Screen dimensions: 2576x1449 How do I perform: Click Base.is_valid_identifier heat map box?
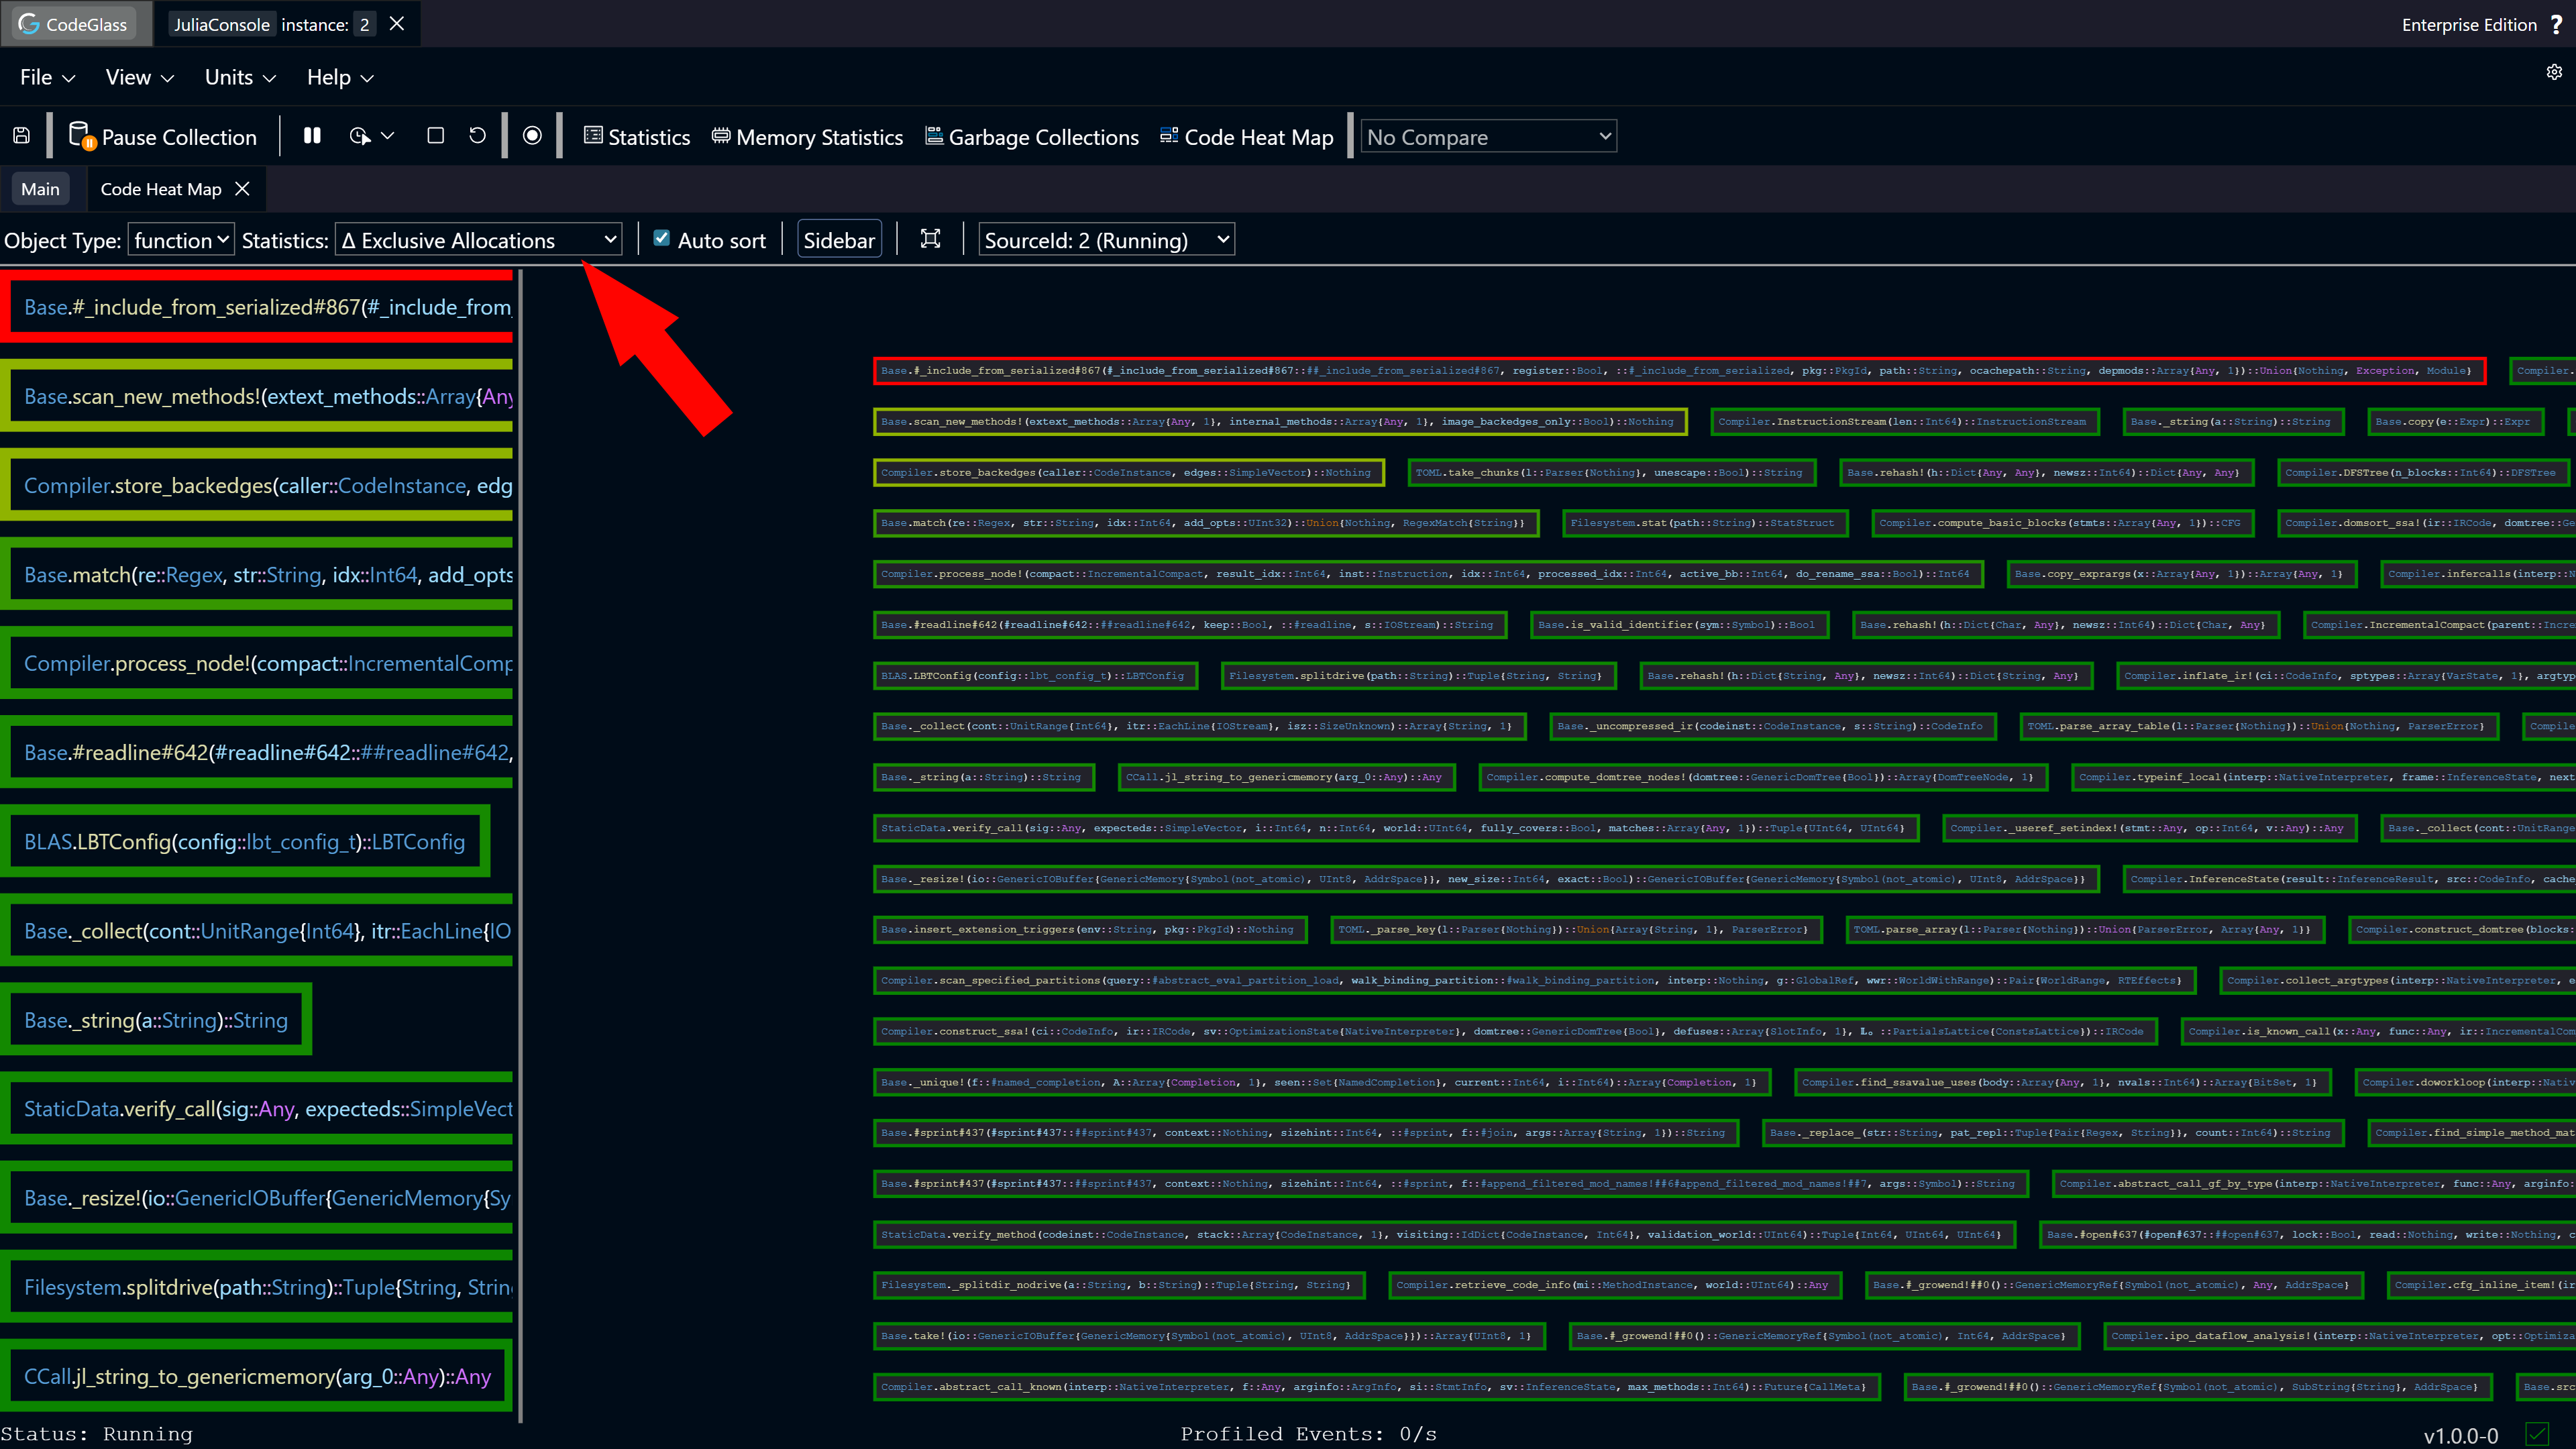[x=1679, y=624]
